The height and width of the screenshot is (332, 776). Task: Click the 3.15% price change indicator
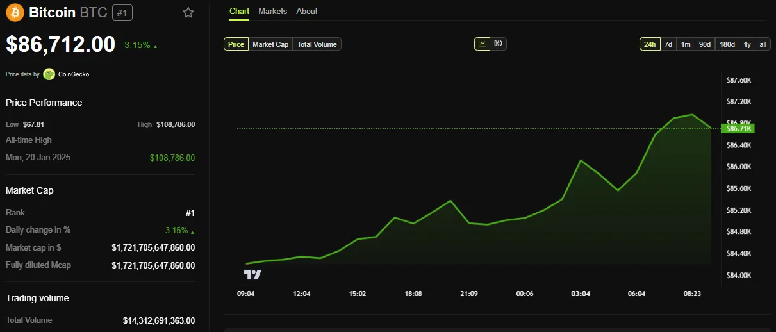click(x=141, y=46)
